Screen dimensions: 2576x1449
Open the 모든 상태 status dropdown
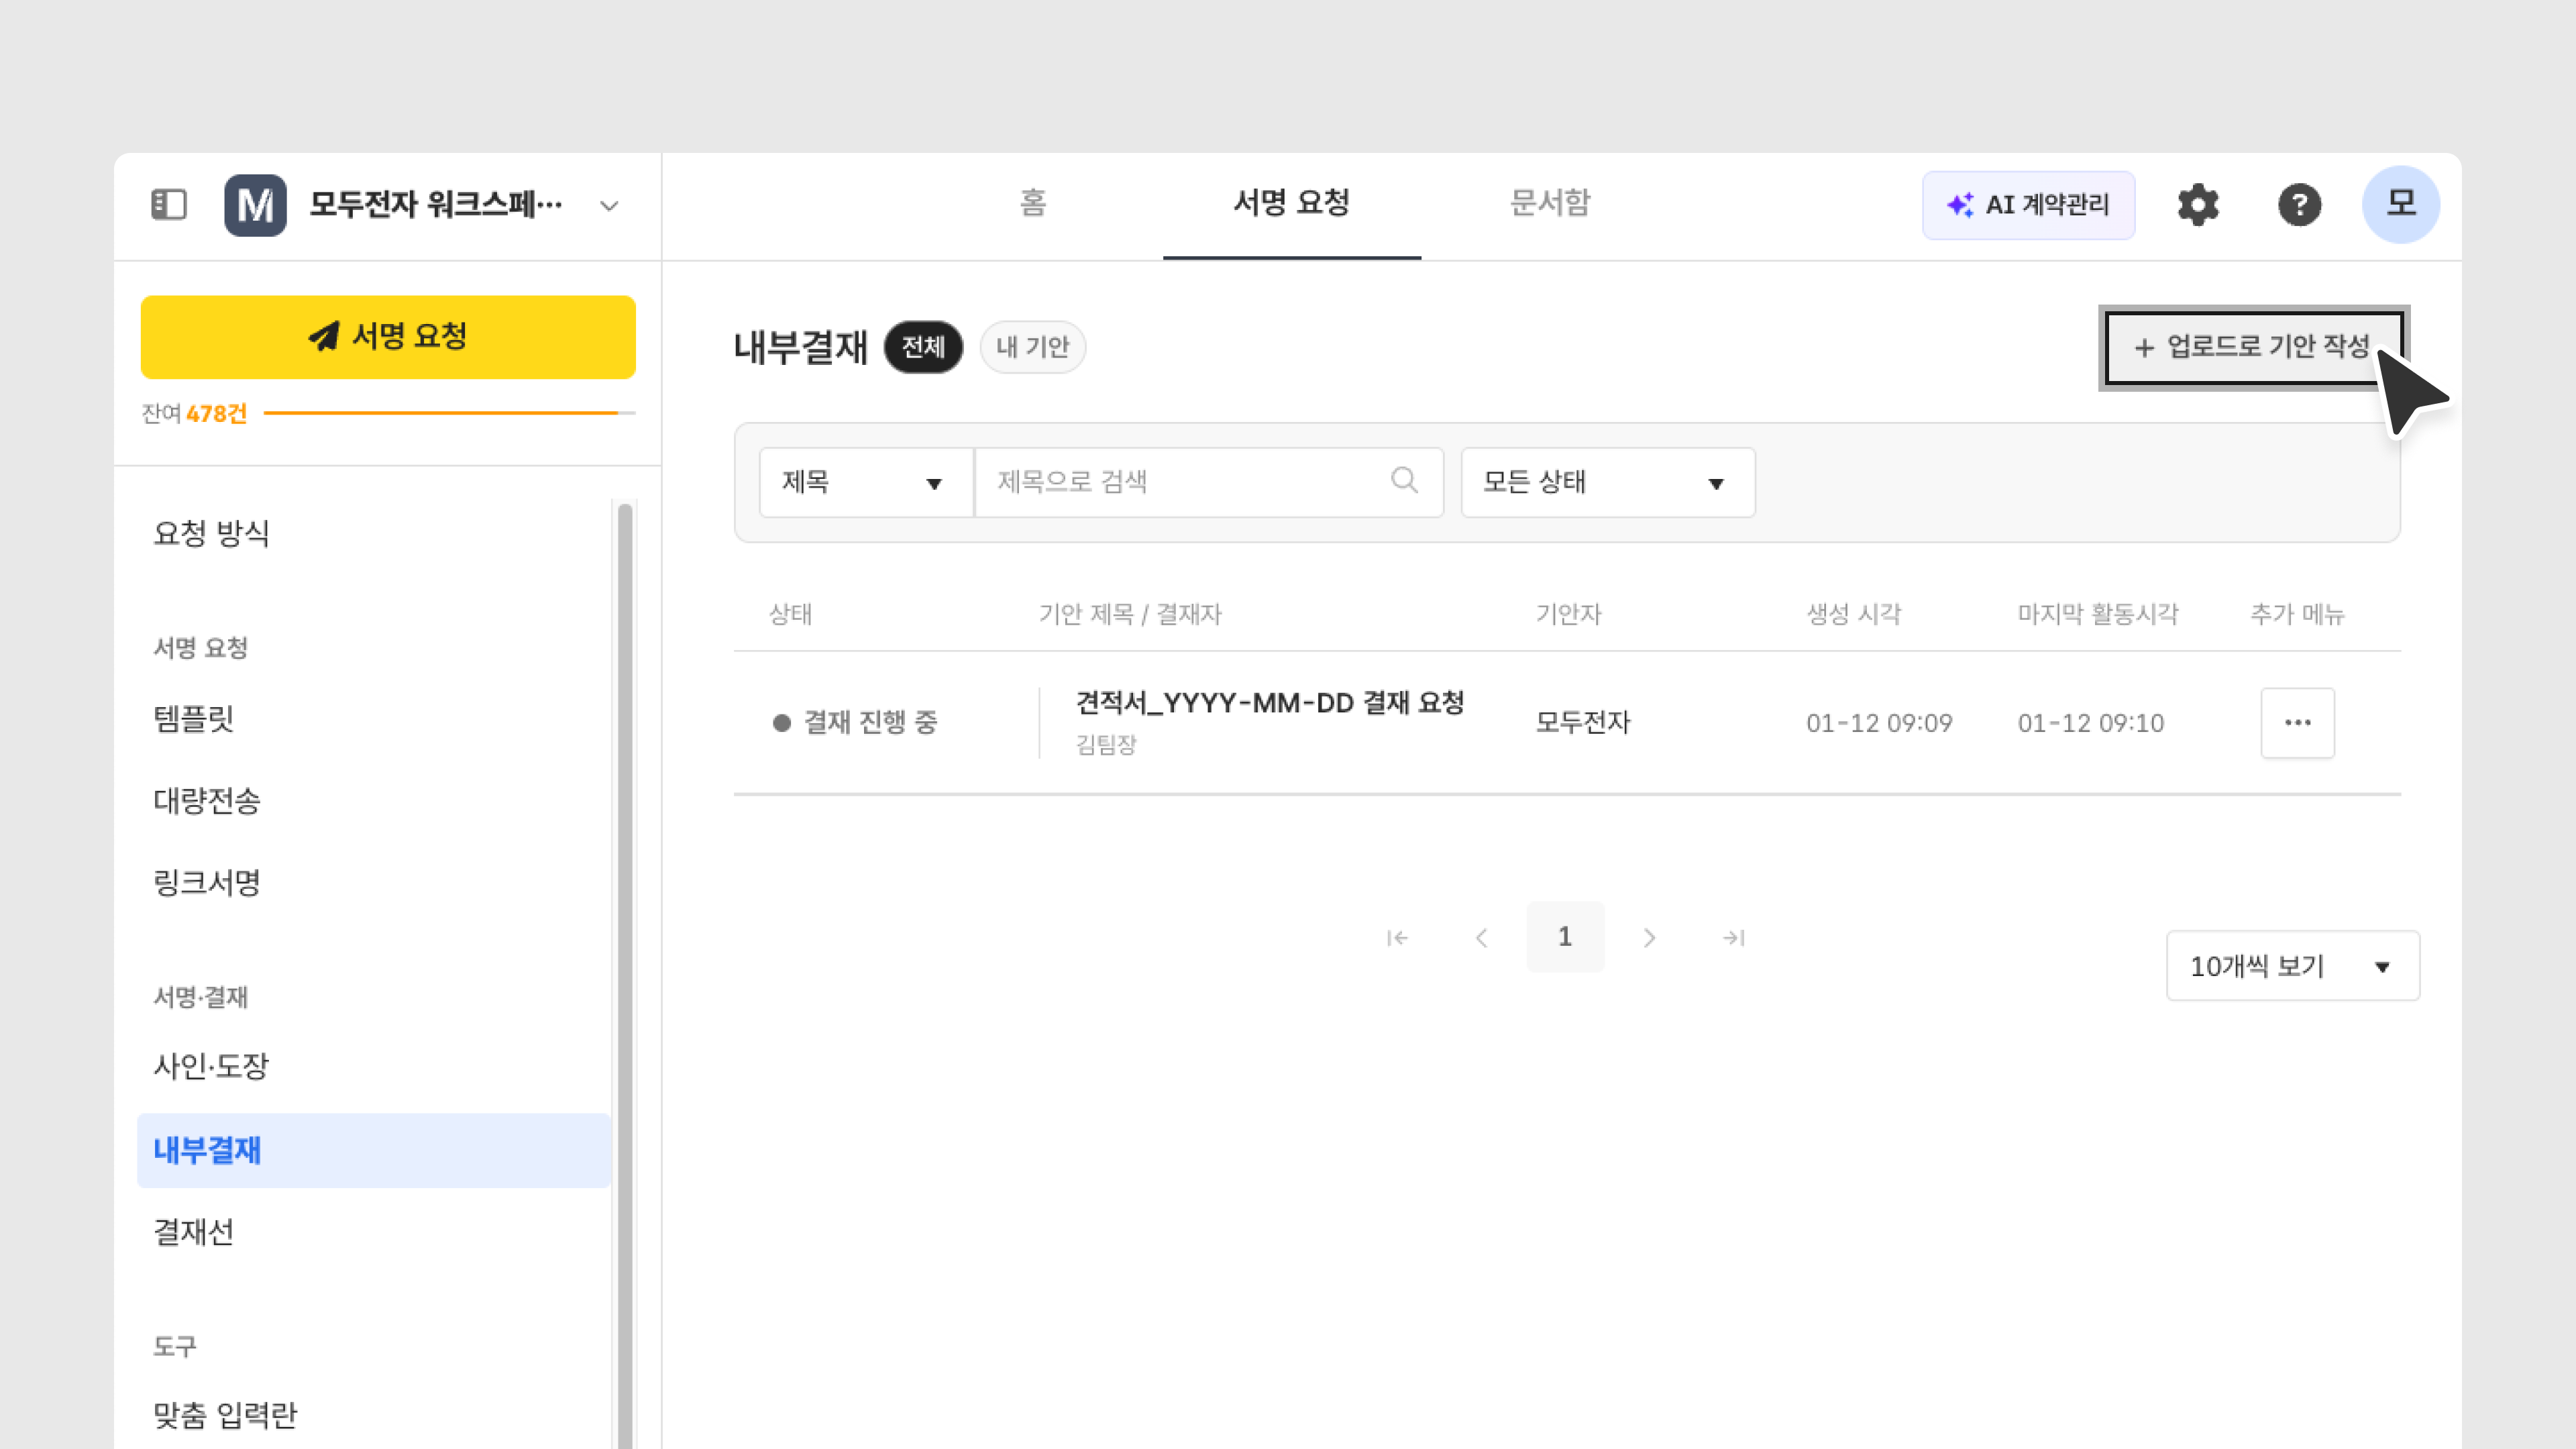coord(1607,482)
